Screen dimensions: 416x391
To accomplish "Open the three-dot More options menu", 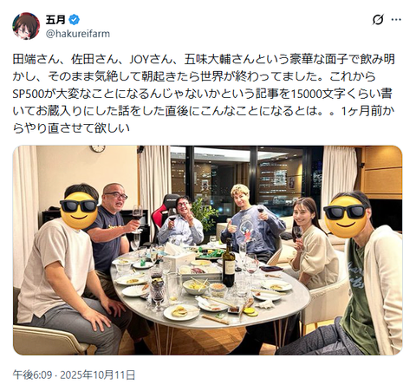I will (396, 20).
